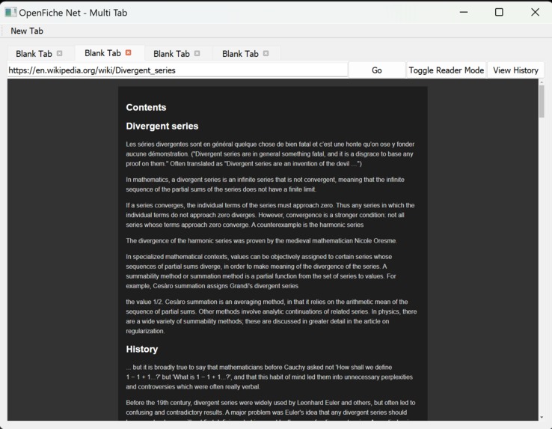Click the URL address field
The image size is (552, 429).
[177, 70]
